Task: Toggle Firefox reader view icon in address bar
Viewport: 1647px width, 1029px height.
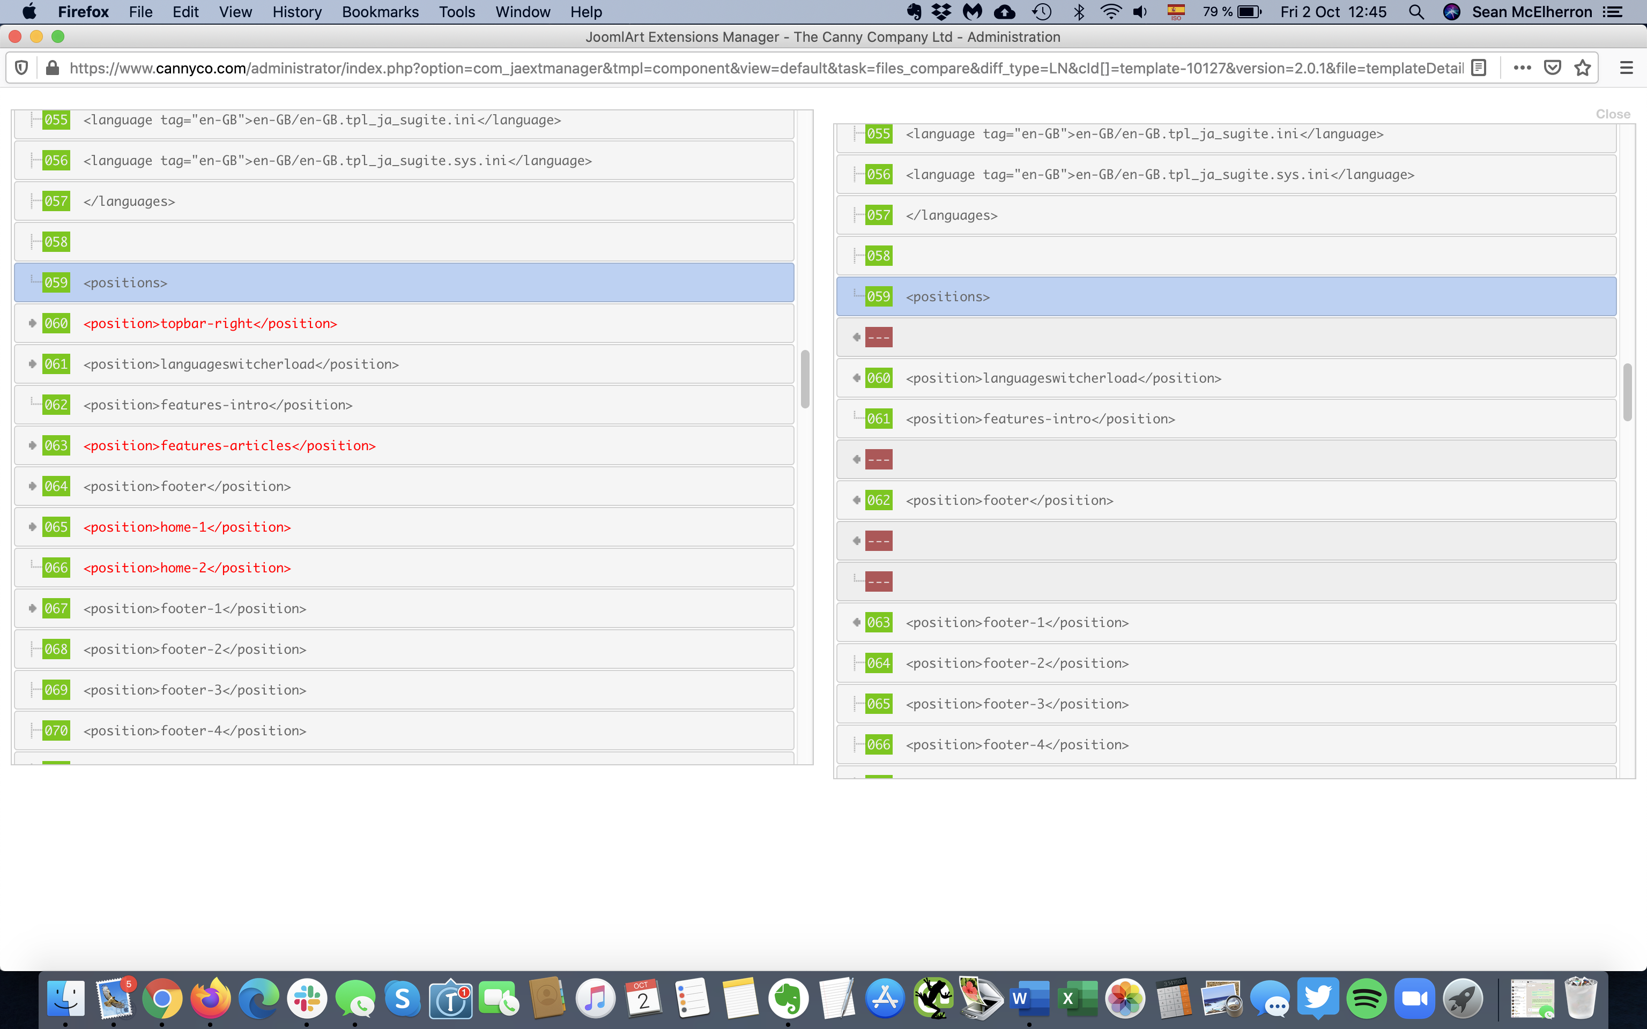Action: coord(1478,68)
